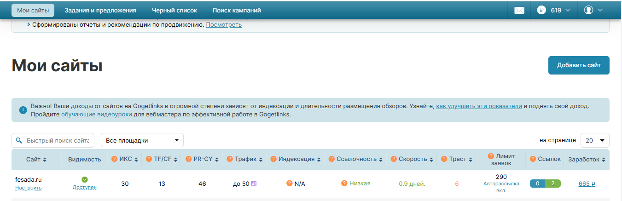Open the Настроить link under fesada.ru
This screenshot has width=622, height=201.
pyautogui.click(x=29, y=188)
